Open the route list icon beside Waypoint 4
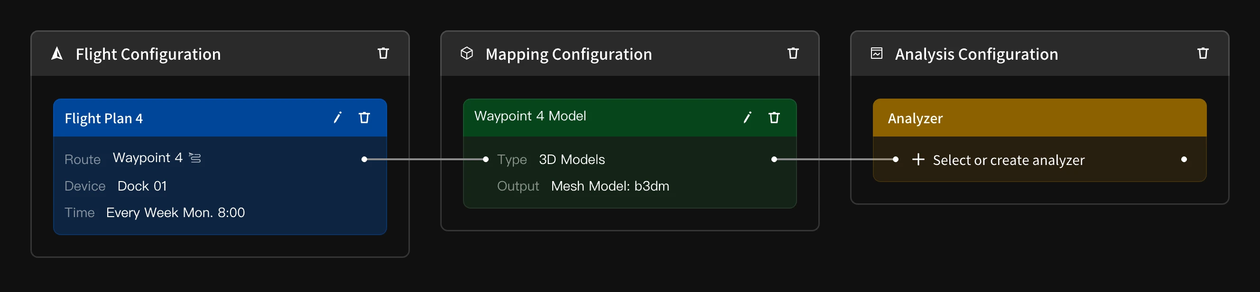Viewport: 1260px width, 292px height. pyautogui.click(x=195, y=157)
